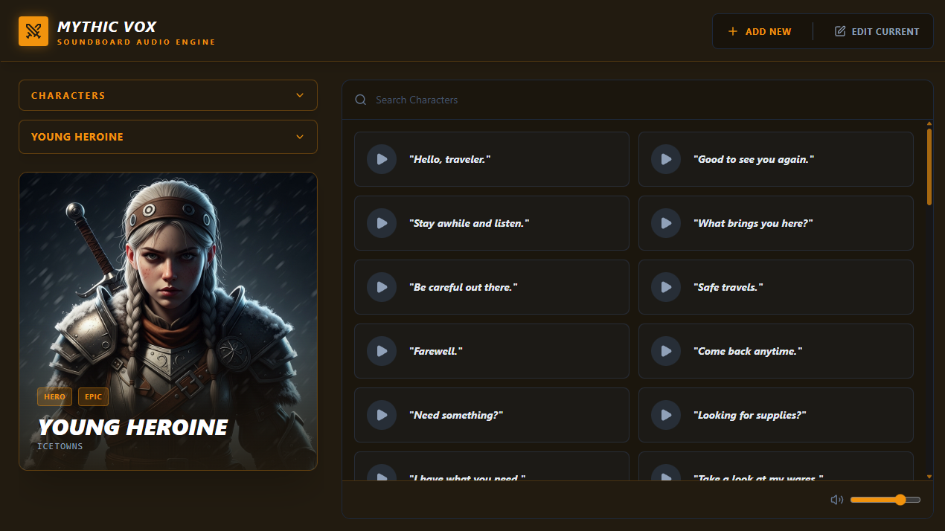Viewport: 945px width, 531px height.
Task: Play the "Come back anytime." clip
Action: pyautogui.click(x=666, y=351)
